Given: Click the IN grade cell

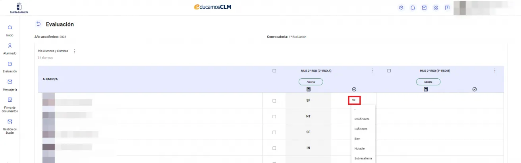Looking at the screenshot, I should click(x=308, y=148).
